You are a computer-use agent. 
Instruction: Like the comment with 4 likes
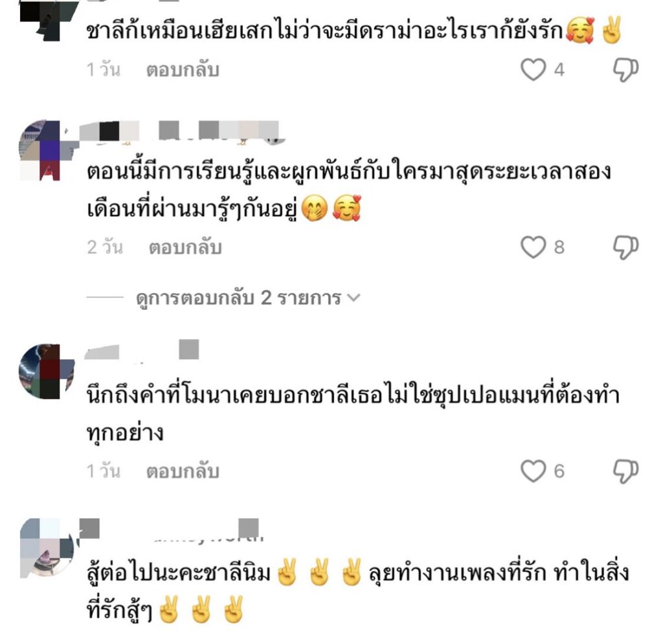click(533, 70)
